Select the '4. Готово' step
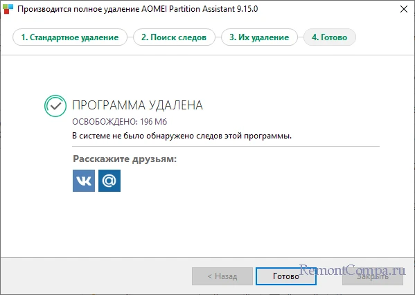The height and width of the screenshot is (295, 415). (x=330, y=37)
